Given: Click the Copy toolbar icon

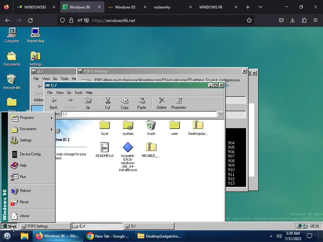Looking at the screenshot, I should (125, 103).
